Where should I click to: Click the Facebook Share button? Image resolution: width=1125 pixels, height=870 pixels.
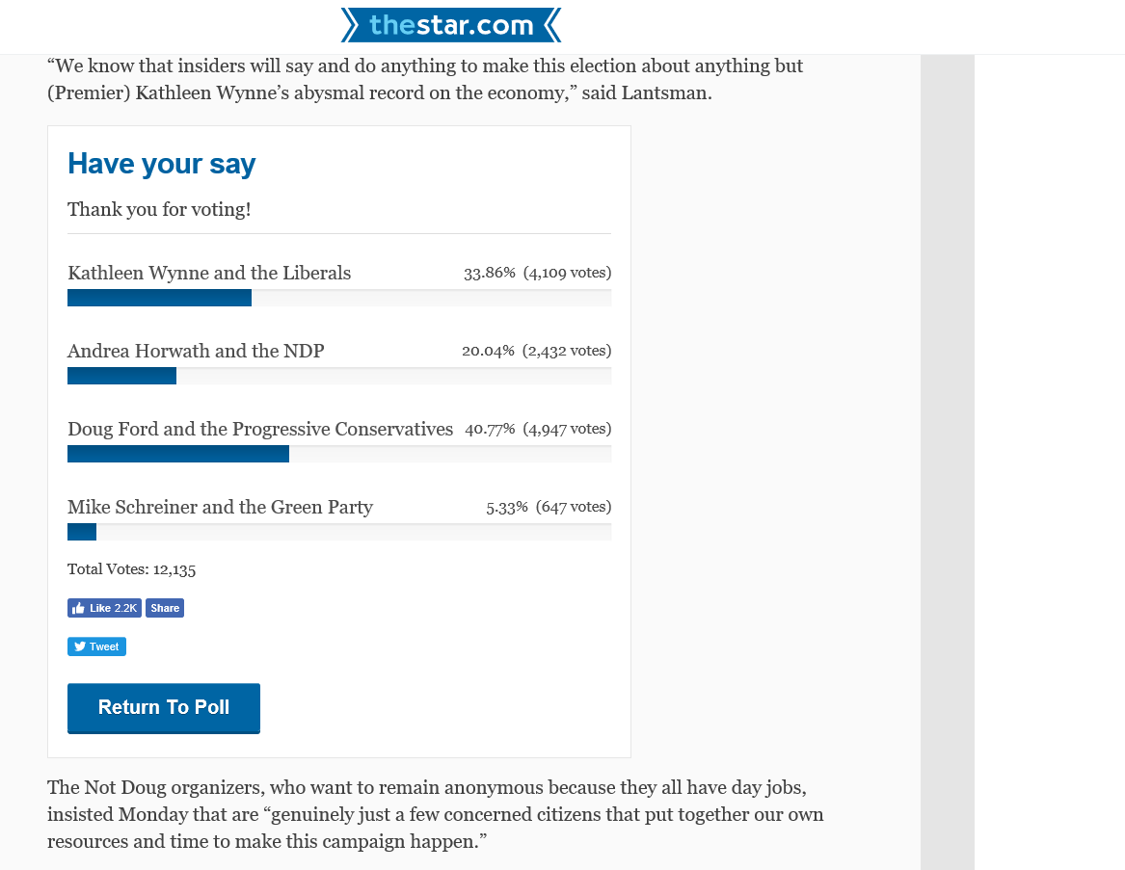point(165,608)
